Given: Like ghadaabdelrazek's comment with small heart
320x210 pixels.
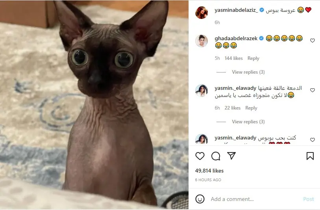Looking at the screenshot, I should (x=313, y=41).
